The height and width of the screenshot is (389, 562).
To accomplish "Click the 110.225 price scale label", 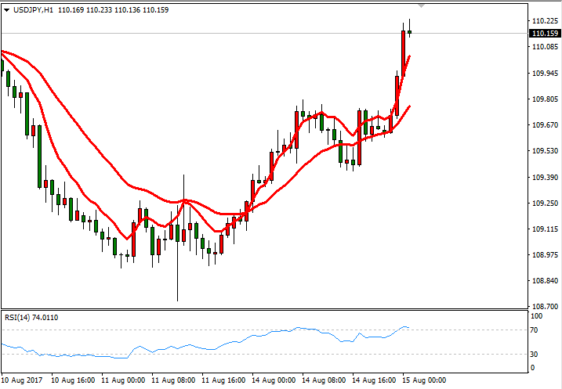I will click(x=546, y=21).
